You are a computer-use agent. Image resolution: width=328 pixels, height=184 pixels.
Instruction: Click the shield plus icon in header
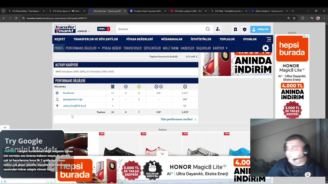244,29
